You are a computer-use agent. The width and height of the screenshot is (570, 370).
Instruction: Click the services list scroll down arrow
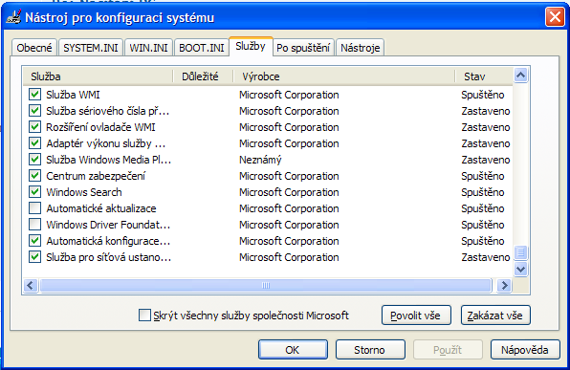(520, 269)
